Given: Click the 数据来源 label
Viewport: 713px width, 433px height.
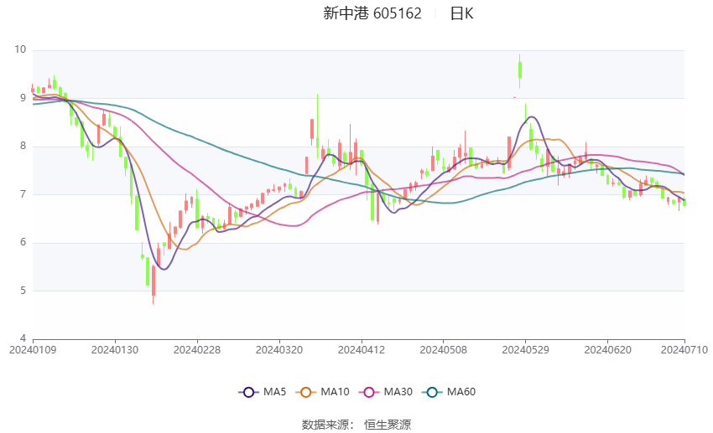Looking at the screenshot, I should click(325, 425).
